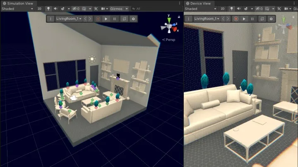Select next environment arrow in Simulation View

[90, 19]
